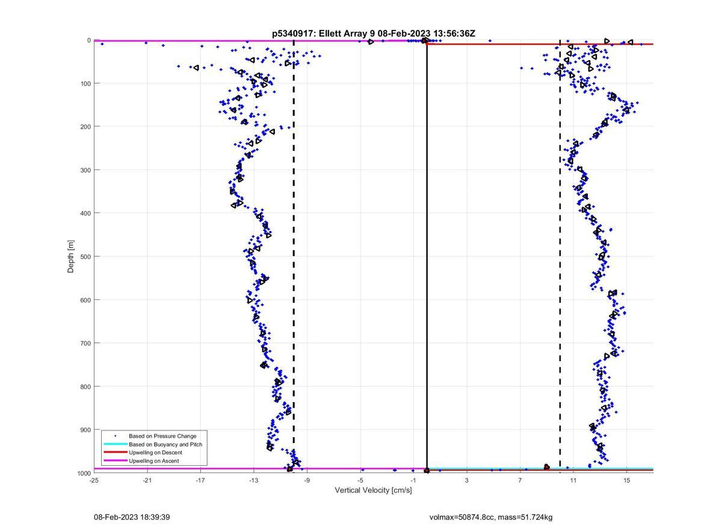Click the dashed vertical line near 10 cm/s
The image size is (722, 532).
[560, 257]
